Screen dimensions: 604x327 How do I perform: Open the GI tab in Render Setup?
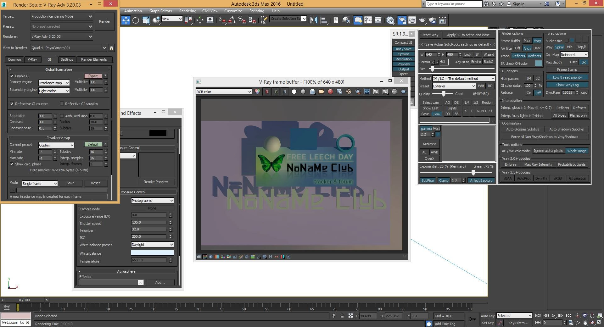coord(49,59)
